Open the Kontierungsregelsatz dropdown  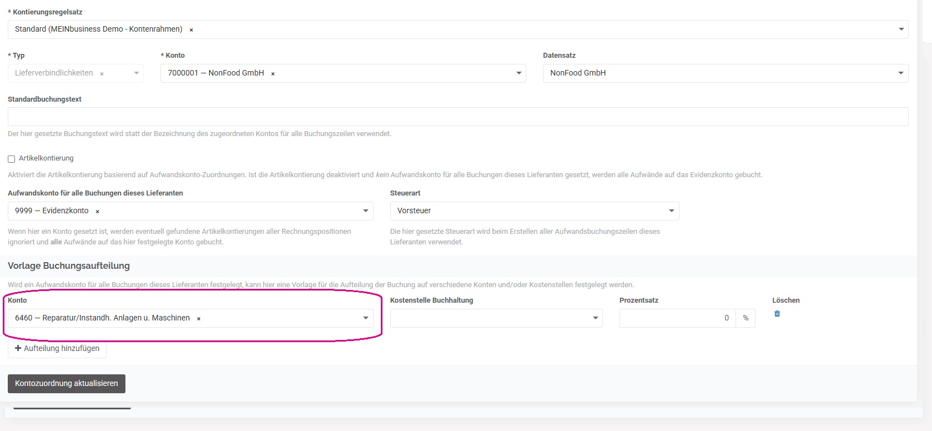click(x=901, y=29)
